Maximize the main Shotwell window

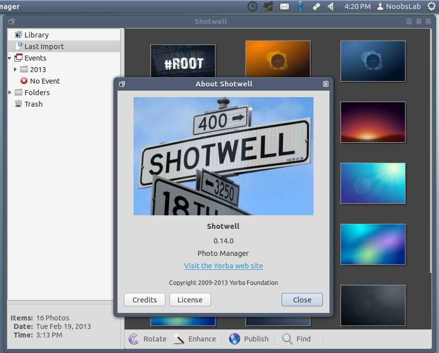(x=418, y=22)
